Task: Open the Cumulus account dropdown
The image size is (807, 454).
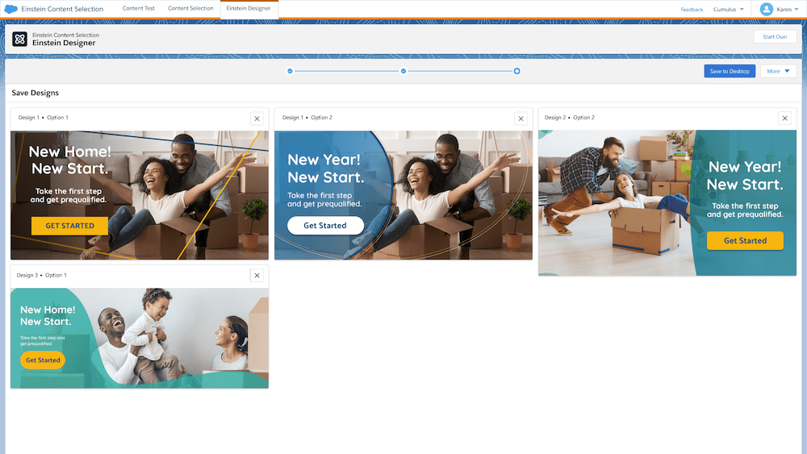Action: (729, 9)
